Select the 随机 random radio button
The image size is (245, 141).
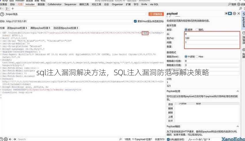[197, 30]
